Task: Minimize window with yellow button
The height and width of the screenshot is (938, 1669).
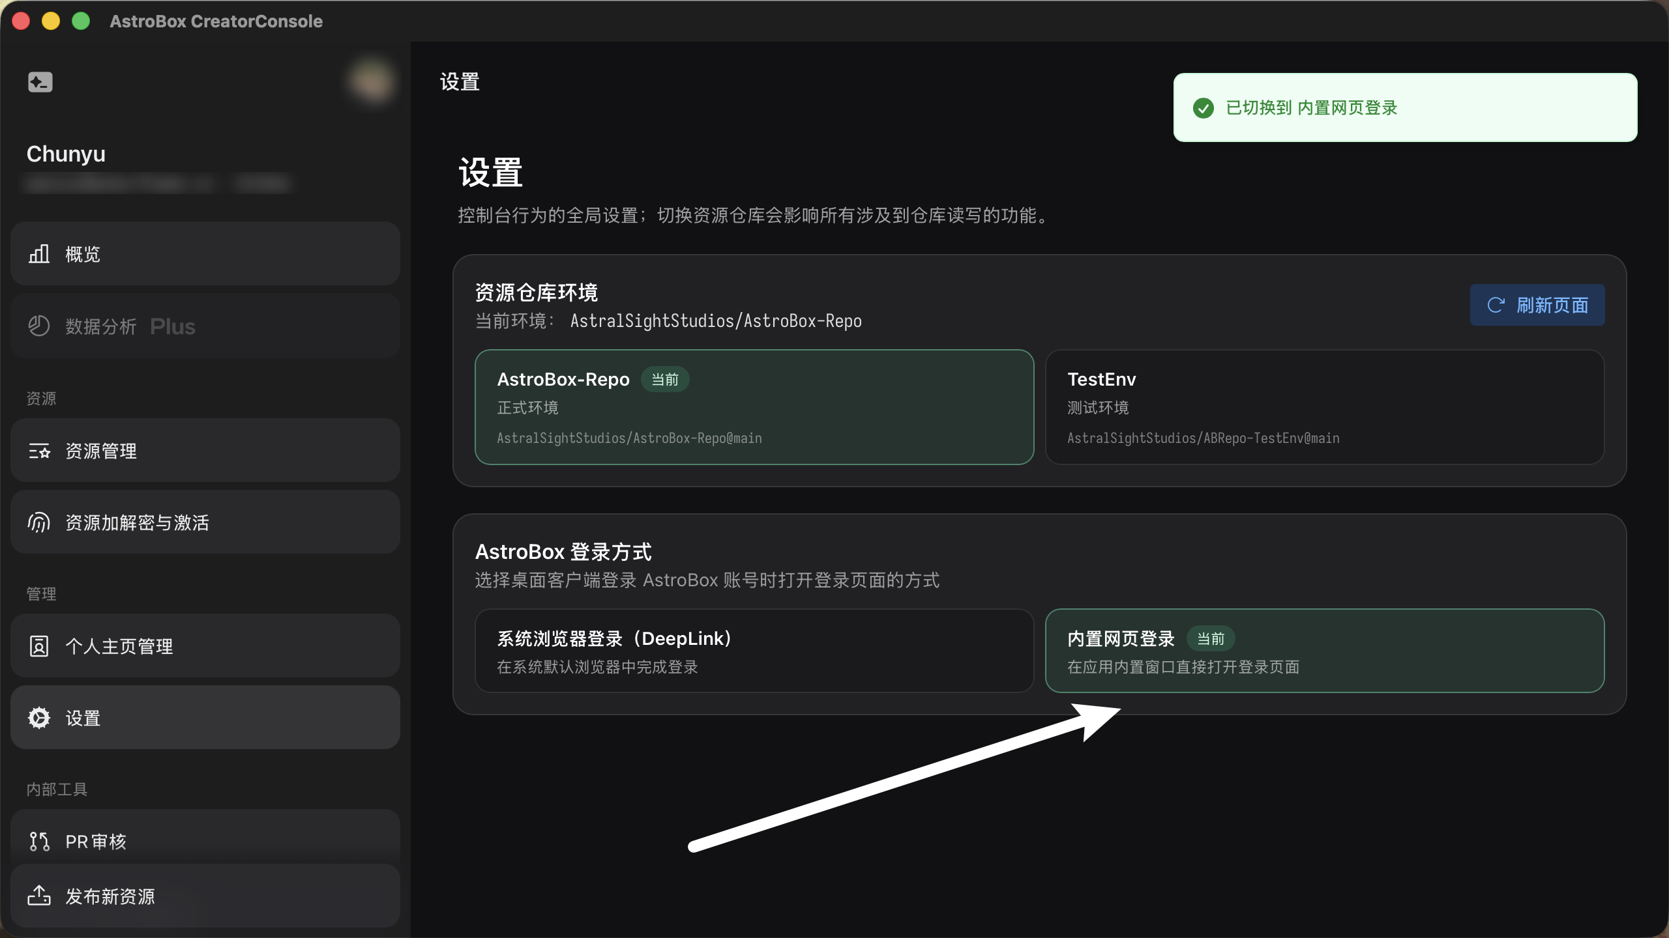Action: 51,21
